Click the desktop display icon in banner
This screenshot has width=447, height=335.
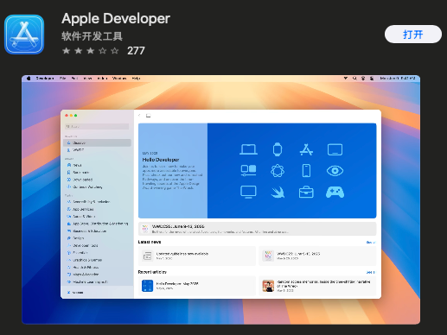click(x=248, y=192)
